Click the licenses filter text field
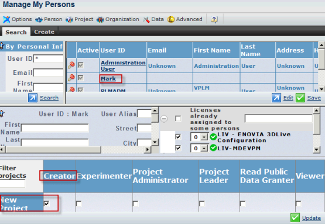Viewport: 325px width, 224px height. click(278, 119)
